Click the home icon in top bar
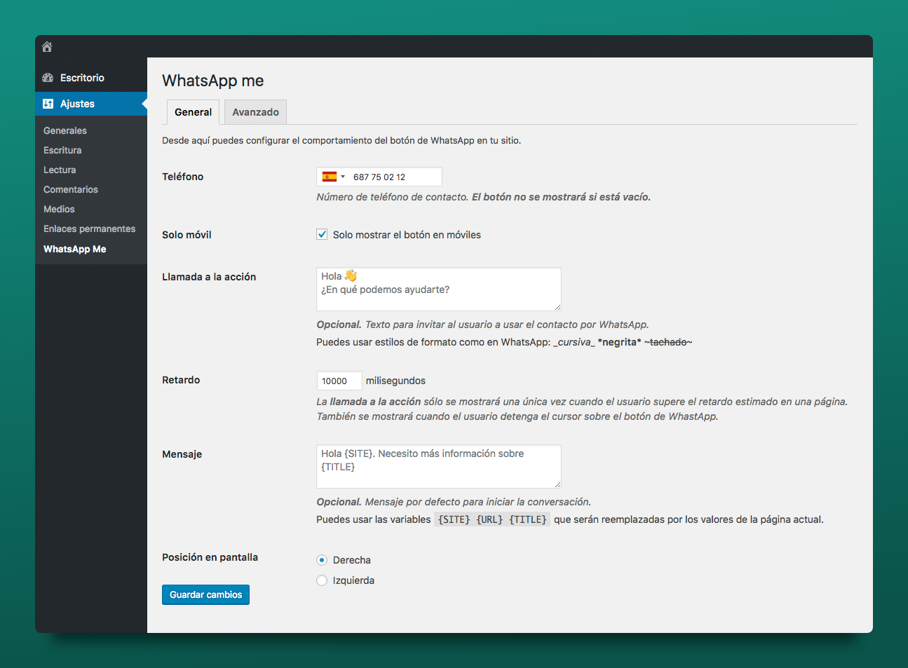This screenshot has height=668, width=908. point(47,47)
